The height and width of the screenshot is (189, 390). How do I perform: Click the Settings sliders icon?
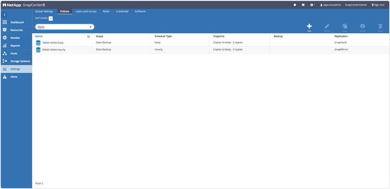pos(4,69)
